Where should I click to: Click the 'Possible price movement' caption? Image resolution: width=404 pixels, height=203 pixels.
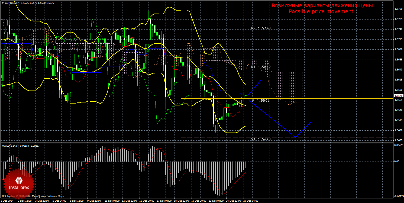(x=321, y=12)
